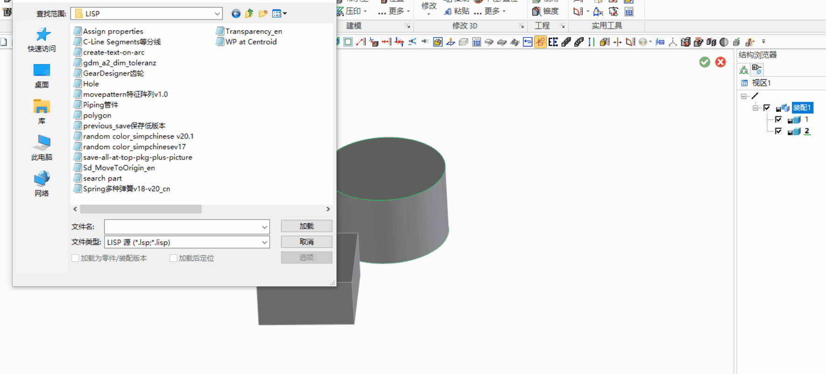
Task: Click the horizontal scrollbar thumb in file list
Action: 141,209
